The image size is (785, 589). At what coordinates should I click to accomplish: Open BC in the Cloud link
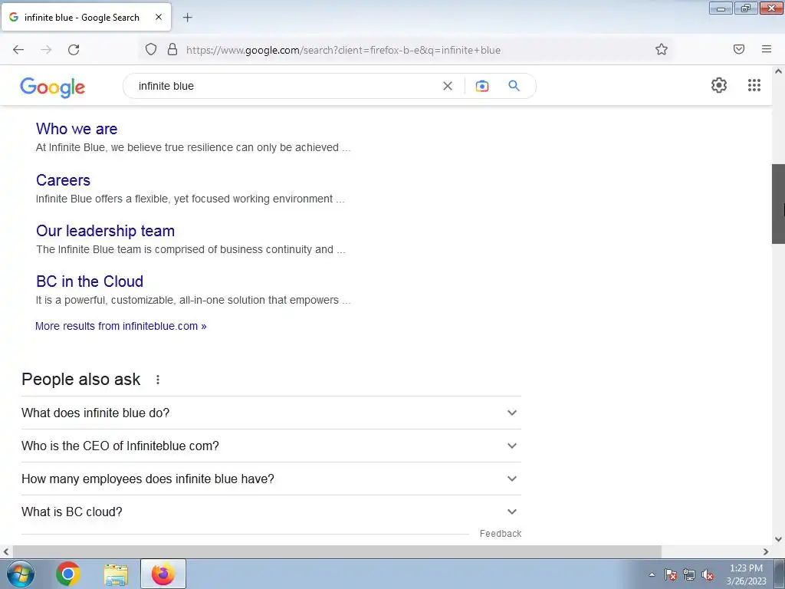point(90,281)
